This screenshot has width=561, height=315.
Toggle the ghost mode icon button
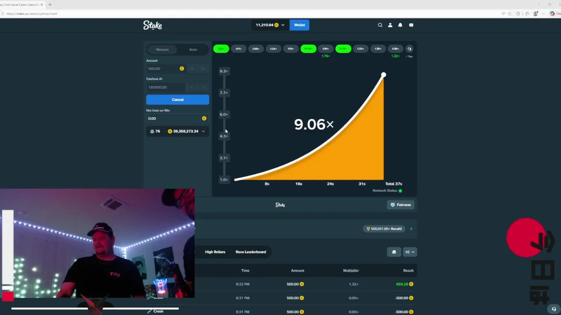pyautogui.click(x=394, y=252)
